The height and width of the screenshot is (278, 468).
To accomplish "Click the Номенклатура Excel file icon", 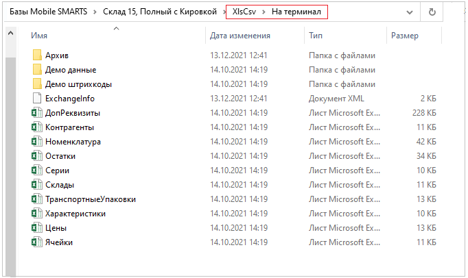I will (37, 141).
